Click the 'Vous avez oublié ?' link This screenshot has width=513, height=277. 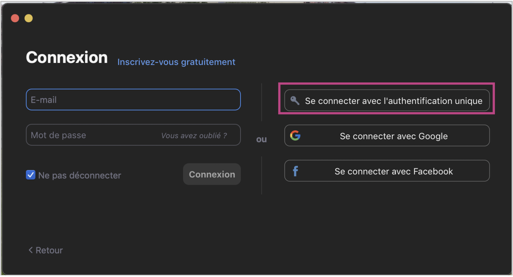(194, 135)
